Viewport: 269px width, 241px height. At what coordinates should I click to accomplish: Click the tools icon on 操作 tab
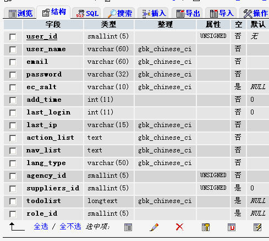pos(248,14)
